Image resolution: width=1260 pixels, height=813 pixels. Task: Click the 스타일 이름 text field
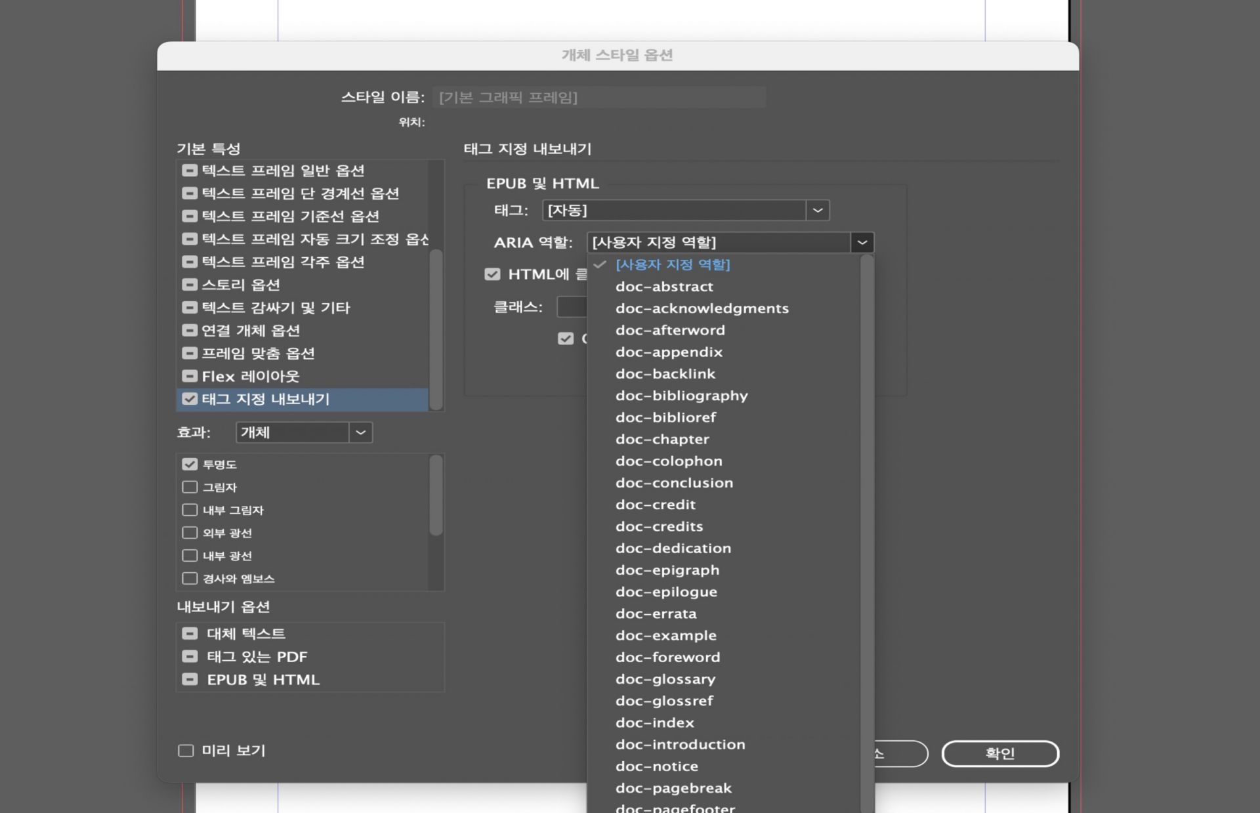pyautogui.click(x=598, y=97)
